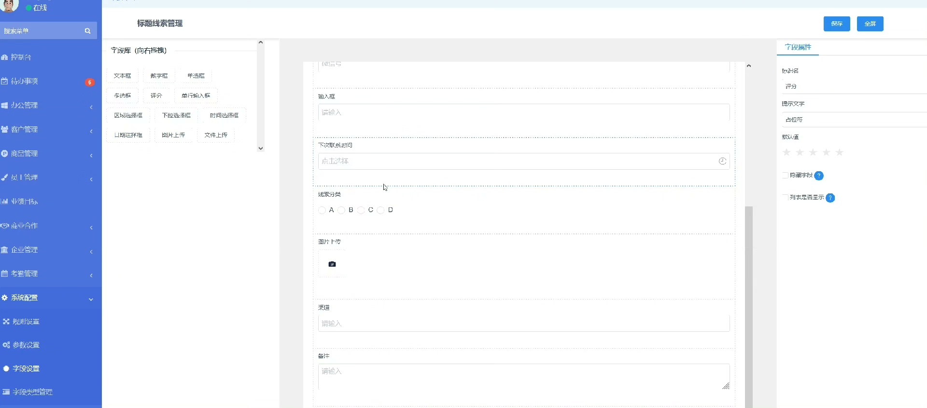The height and width of the screenshot is (408, 927).
Task: Click the help icon beside 列表是否显示
Action: pos(830,198)
